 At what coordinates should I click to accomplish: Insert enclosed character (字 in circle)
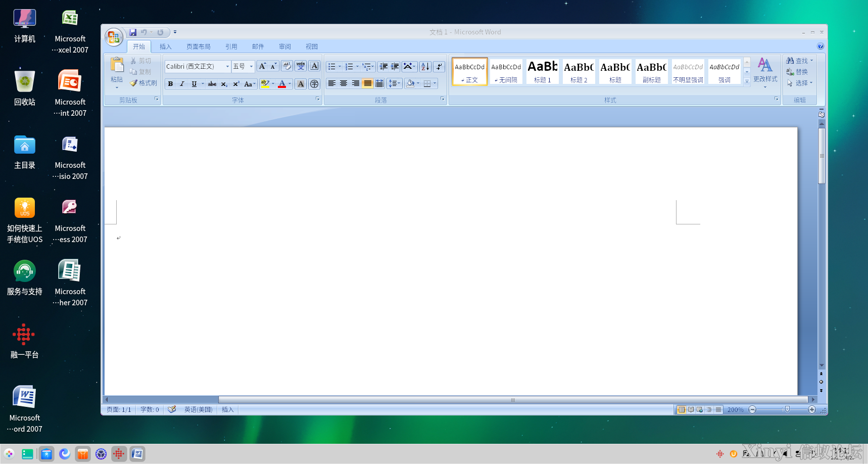(314, 84)
